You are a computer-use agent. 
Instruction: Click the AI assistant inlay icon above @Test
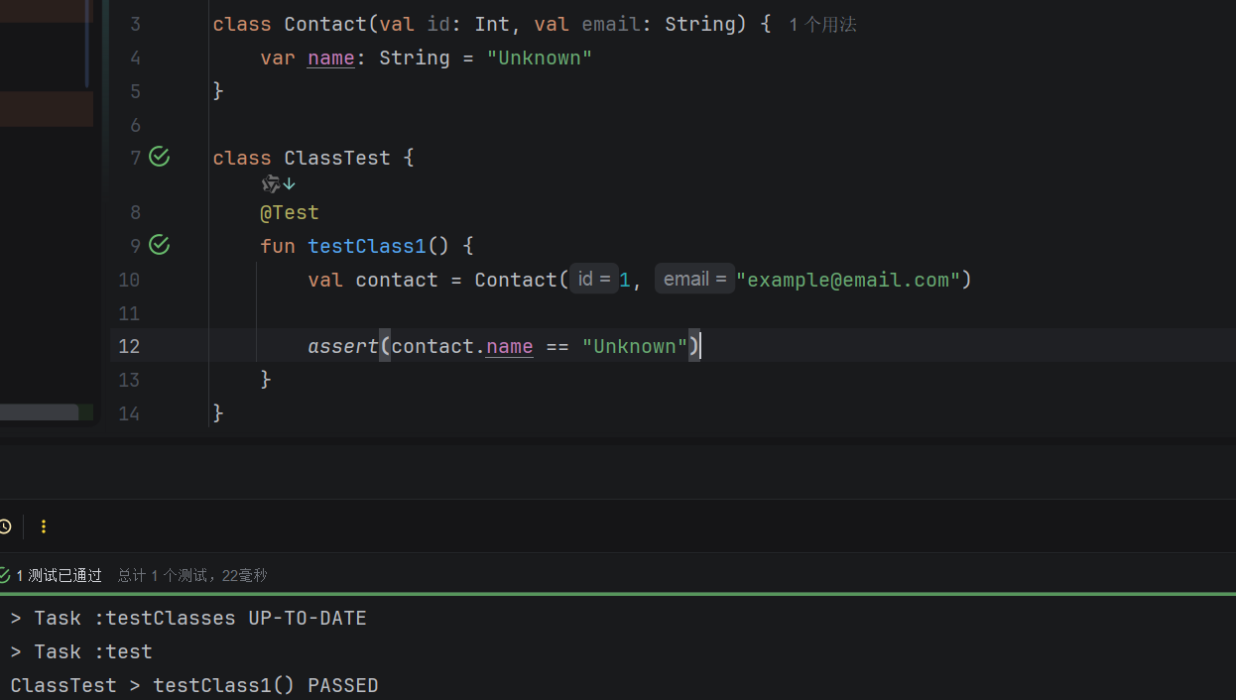coord(270,183)
